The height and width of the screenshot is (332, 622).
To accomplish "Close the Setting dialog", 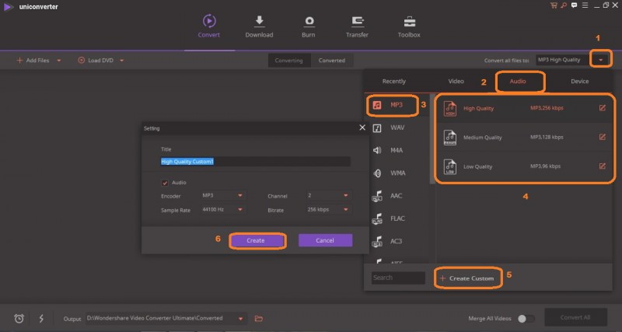I will (x=362, y=128).
